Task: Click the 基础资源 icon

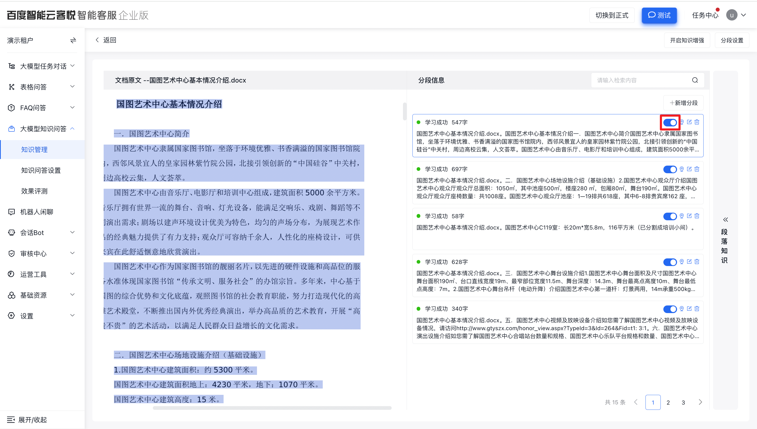Action: [12, 295]
